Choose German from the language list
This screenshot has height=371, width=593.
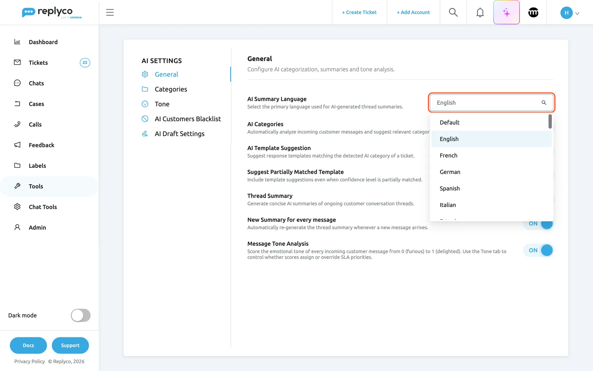pyautogui.click(x=492, y=172)
